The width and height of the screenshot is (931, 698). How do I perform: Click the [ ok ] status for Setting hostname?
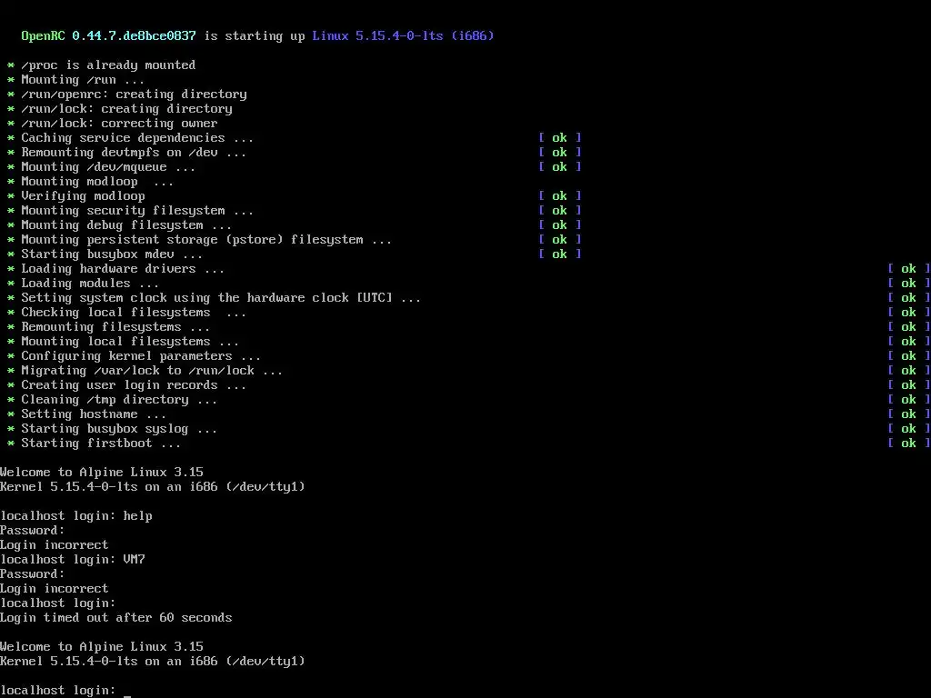click(x=909, y=414)
